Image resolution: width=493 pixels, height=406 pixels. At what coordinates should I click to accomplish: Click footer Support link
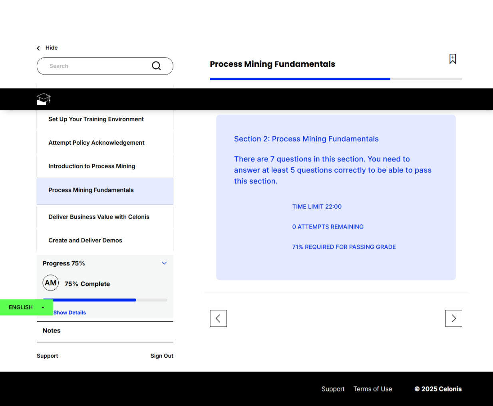tap(333, 389)
